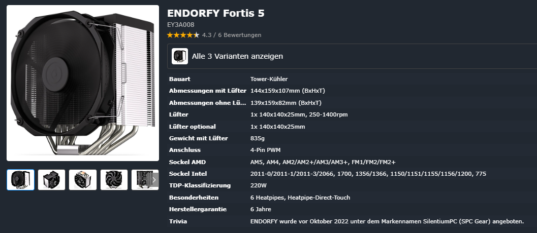
Task: Select the first side-view cooler thumbnail
Action: (x=20, y=180)
